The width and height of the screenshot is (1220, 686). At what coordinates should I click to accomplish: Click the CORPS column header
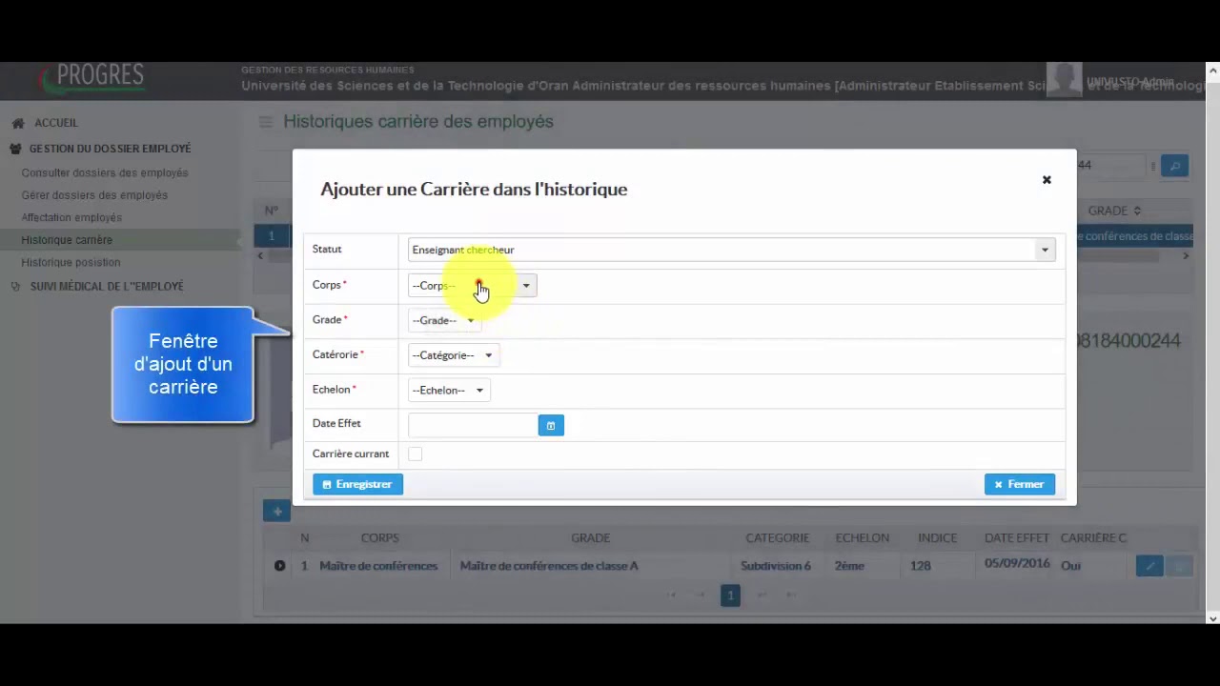tap(379, 538)
